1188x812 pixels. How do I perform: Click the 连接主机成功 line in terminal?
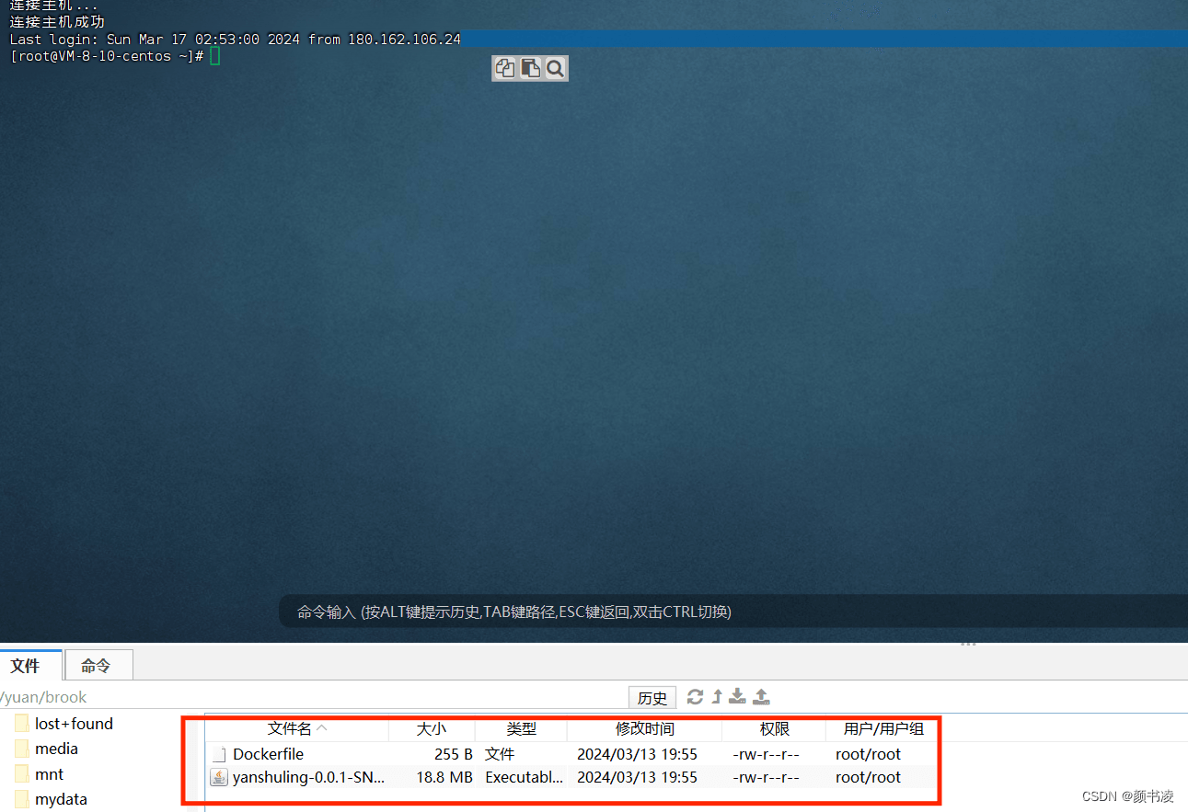(57, 22)
